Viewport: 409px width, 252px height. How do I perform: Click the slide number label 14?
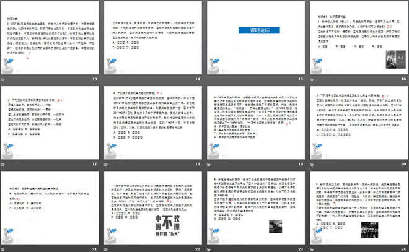tap(198, 79)
